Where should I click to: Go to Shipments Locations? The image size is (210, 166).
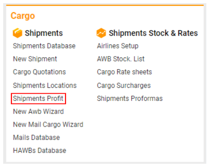coord(45,85)
